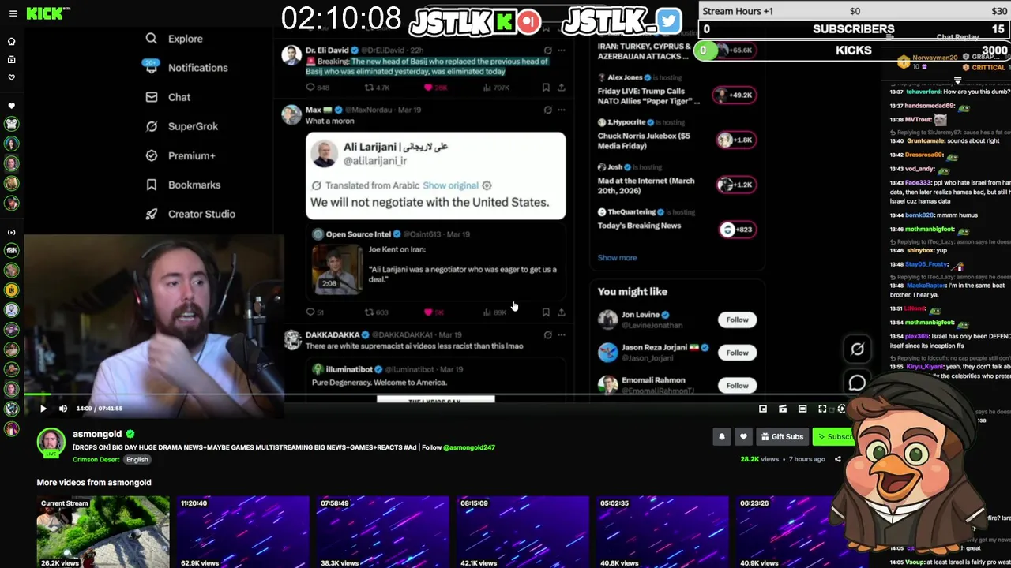The width and height of the screenshot is (1011, 568).
Task: Open the Browse icon in Kick sidebar
Action: click(11, 59)
